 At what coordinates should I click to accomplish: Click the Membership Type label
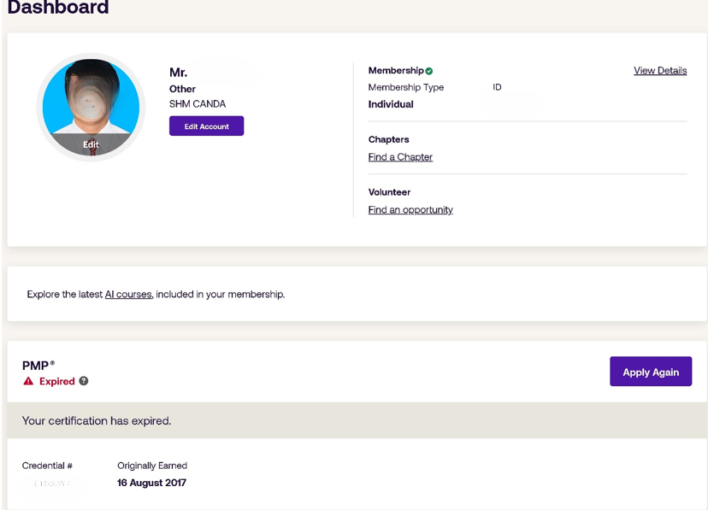click(x=405, y=87)
